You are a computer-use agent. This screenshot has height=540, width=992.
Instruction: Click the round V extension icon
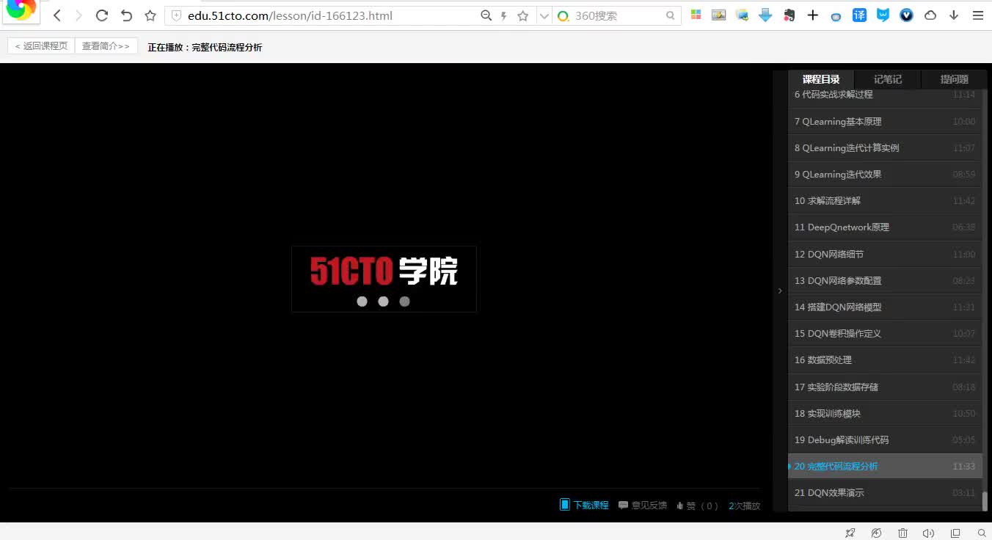click(907, 15)
